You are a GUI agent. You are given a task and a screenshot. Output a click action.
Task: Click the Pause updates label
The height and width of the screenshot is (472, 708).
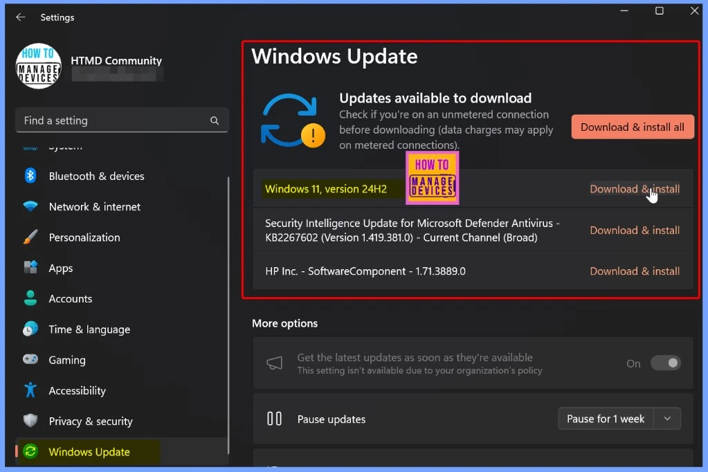(x=332, y=419)
